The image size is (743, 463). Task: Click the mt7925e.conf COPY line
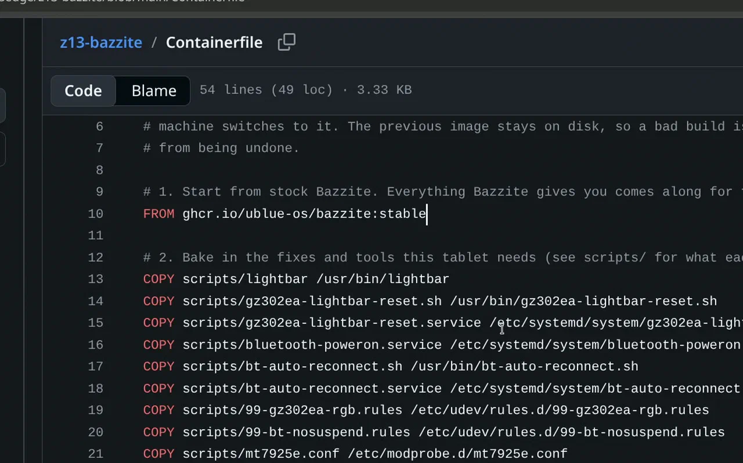point(355,454)
